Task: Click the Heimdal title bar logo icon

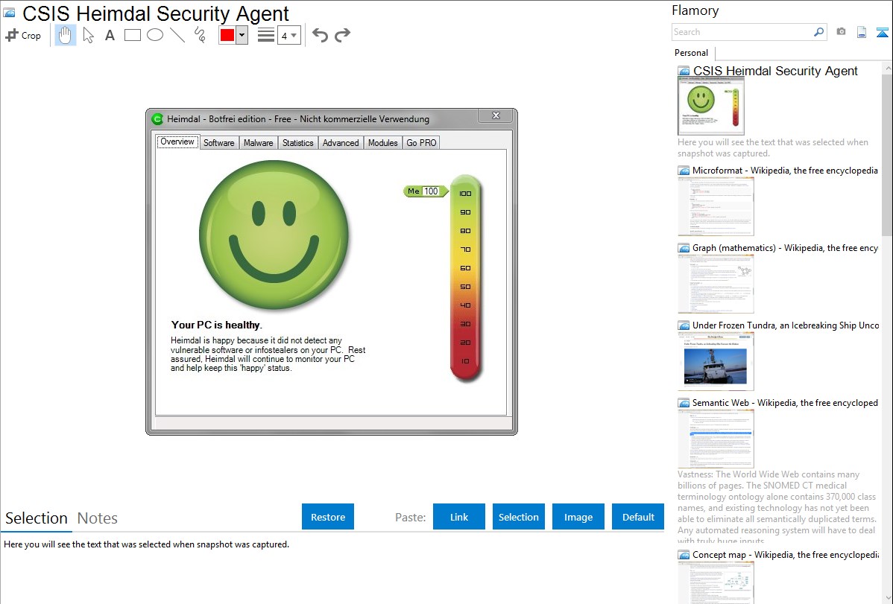Action: coord(157,119)
